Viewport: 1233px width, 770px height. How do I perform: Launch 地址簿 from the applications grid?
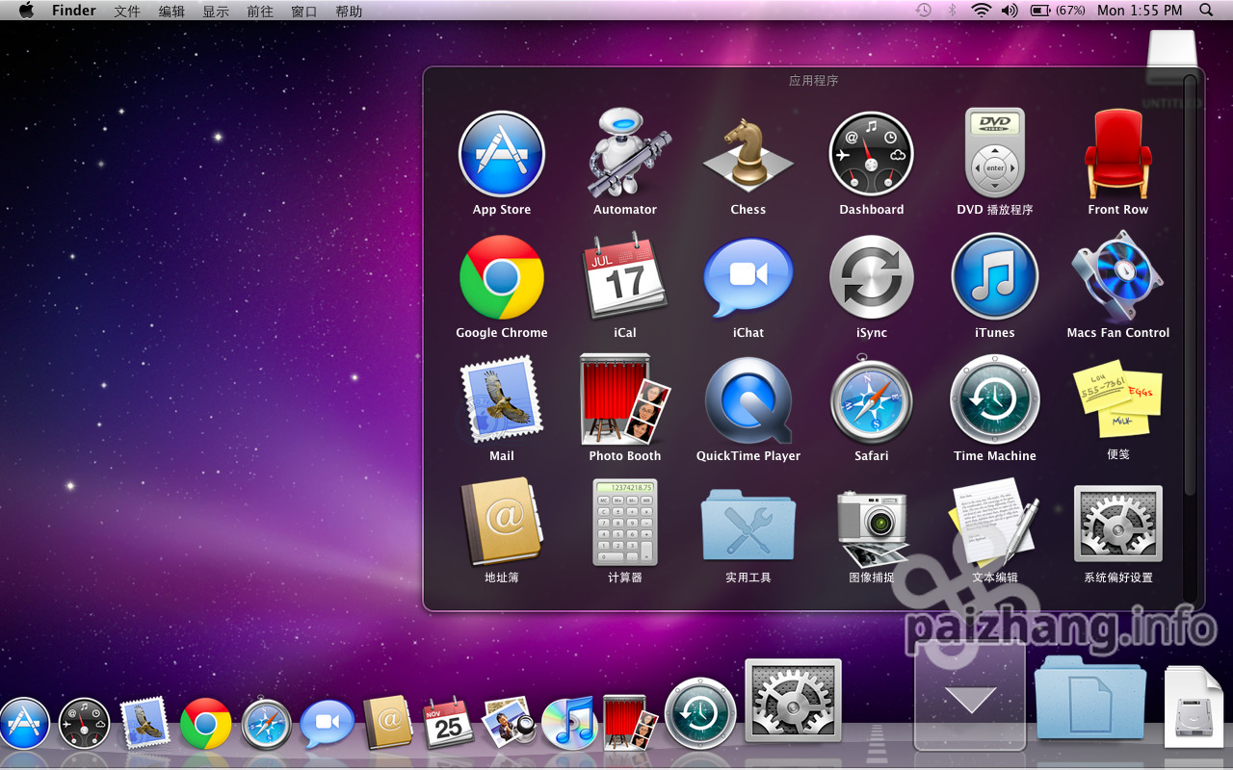point(502,523)
